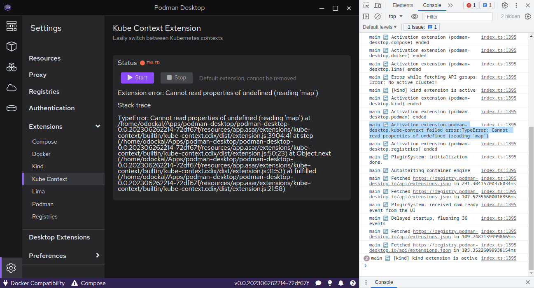The width and height of the screenshot is (534, 288).
Task: Select the Console tab at top
Action: [x=432, y=5]
